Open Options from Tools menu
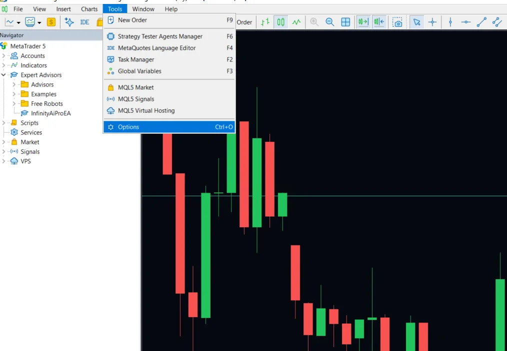 click(169, 127)
